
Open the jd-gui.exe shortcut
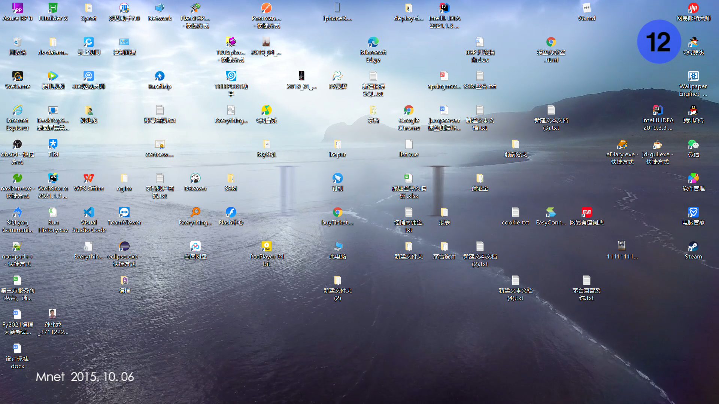[x=658, y=152]
